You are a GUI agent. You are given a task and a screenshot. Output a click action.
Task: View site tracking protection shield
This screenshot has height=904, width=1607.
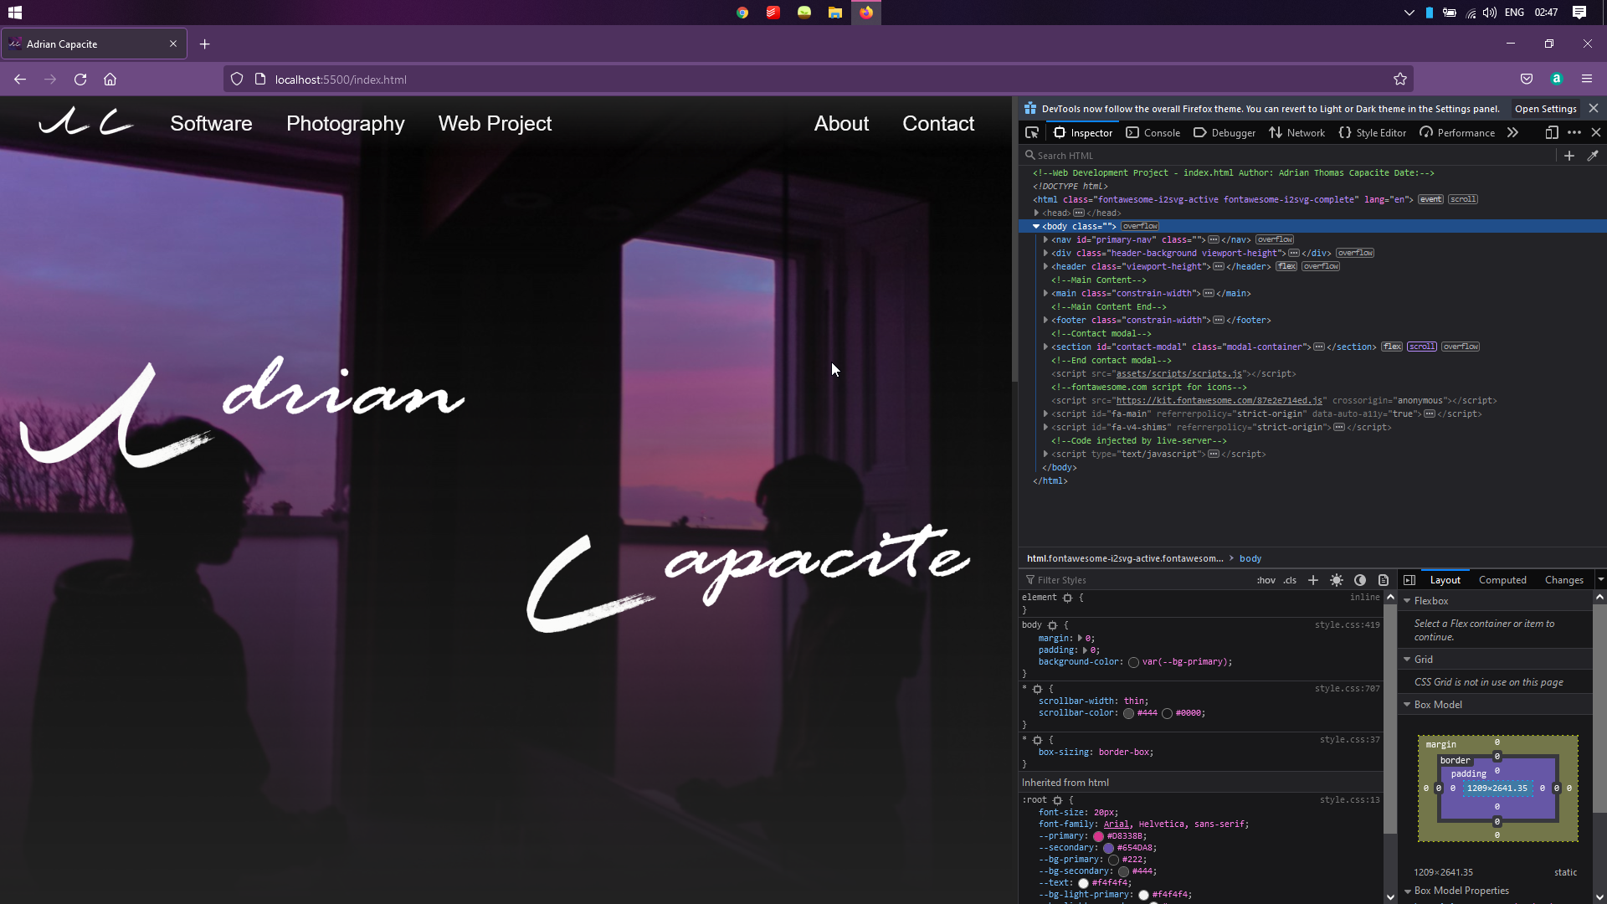[237, 80]
